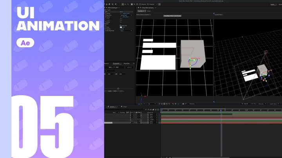Select the Roto Brush tool

tap(113, 4)
